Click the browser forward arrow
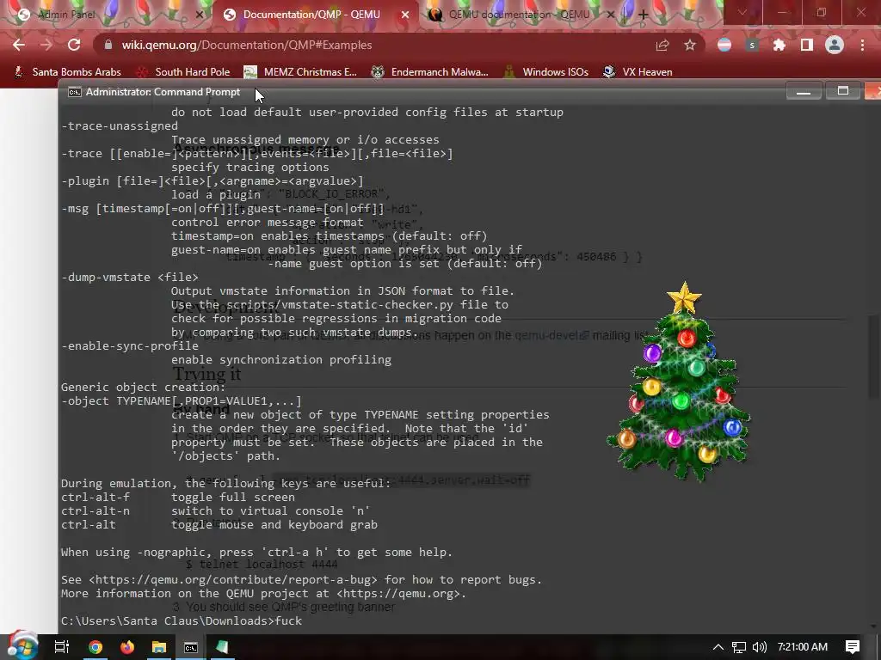 (46, 45)
